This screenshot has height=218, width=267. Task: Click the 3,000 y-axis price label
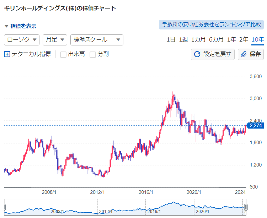(256, 98)
